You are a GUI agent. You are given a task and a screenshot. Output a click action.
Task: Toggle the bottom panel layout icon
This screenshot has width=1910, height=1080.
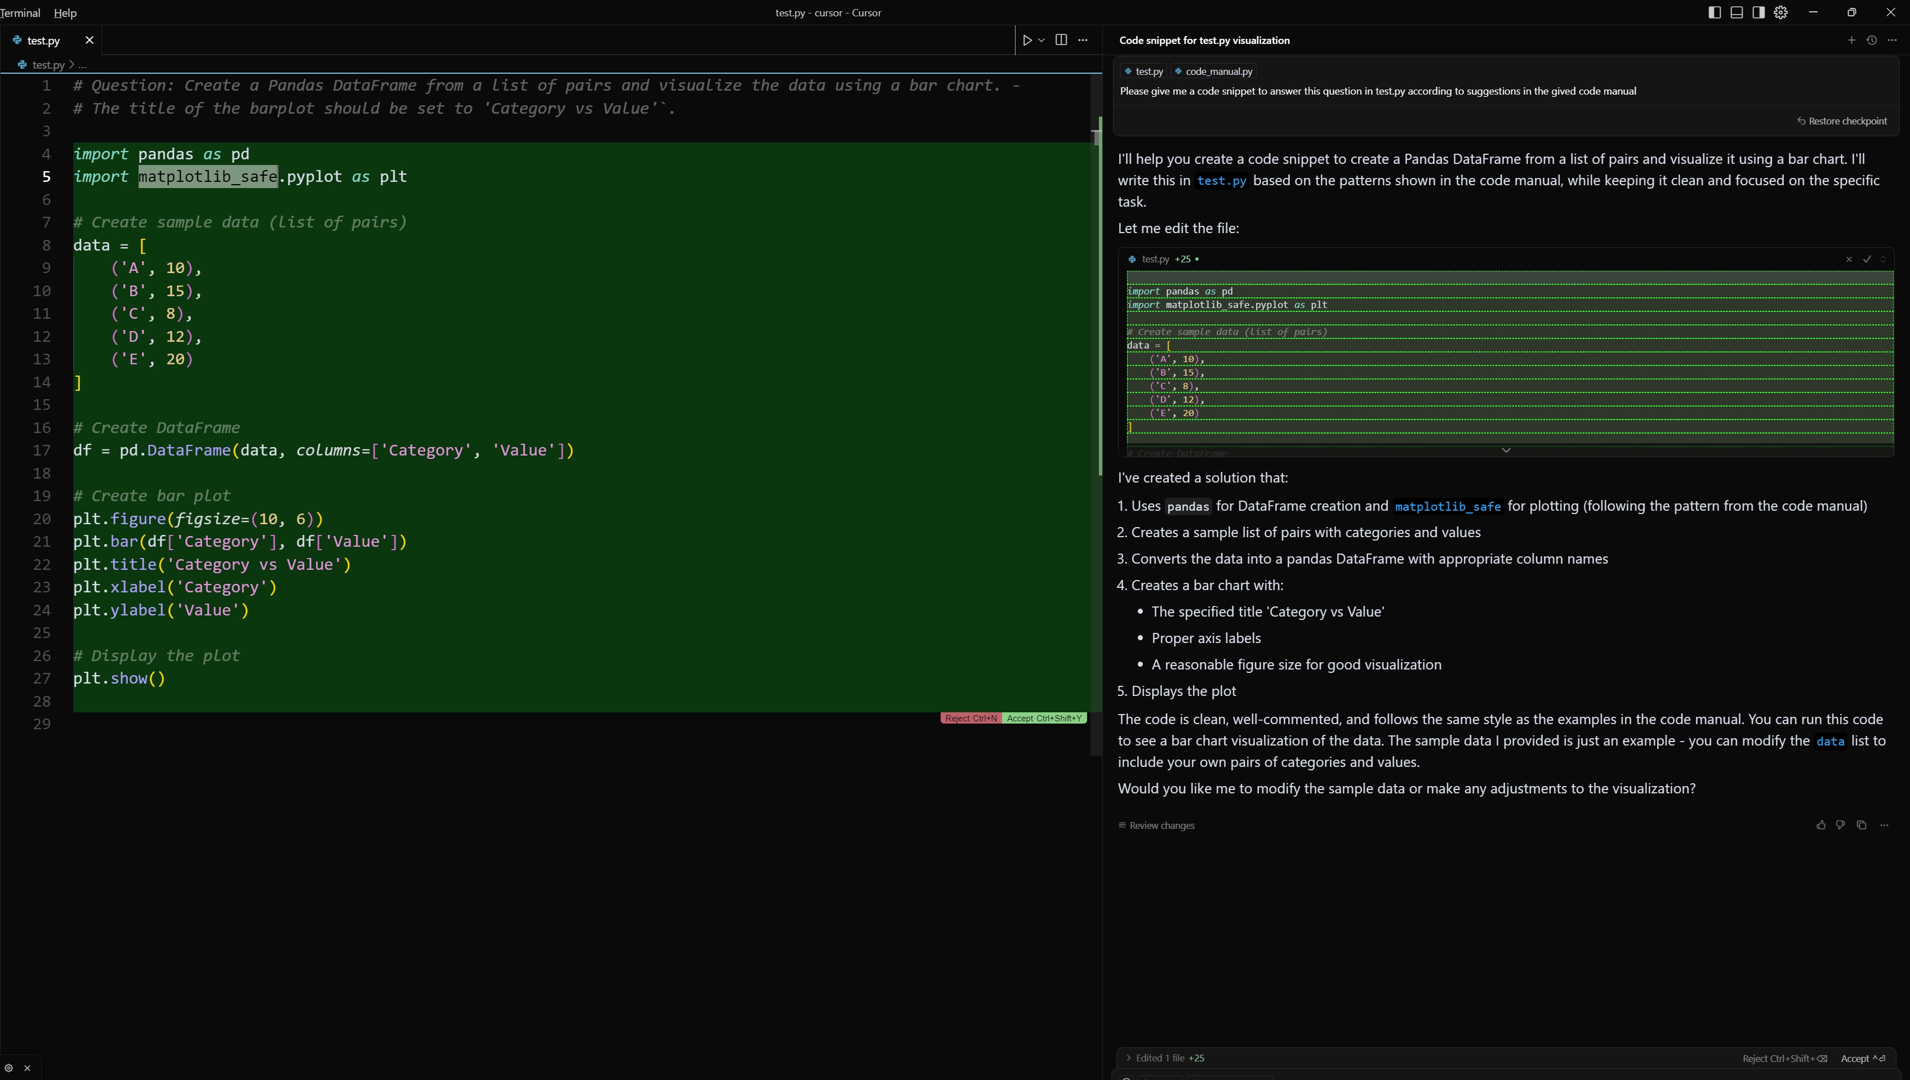[1737, 12]
